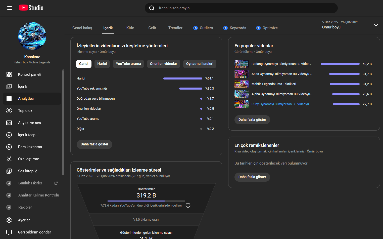Click the Özelleştirme magic wand icon
This screenshot has height=239, width=383.
click(9, 159)
